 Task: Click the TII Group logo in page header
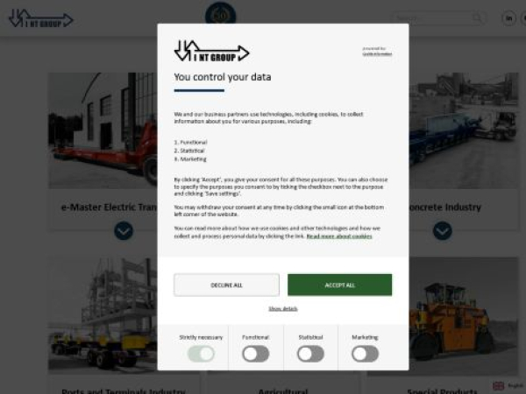[41, 18]
